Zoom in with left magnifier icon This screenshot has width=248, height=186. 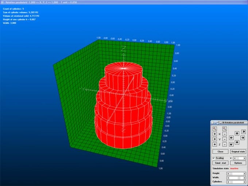[x=214, y=129]
